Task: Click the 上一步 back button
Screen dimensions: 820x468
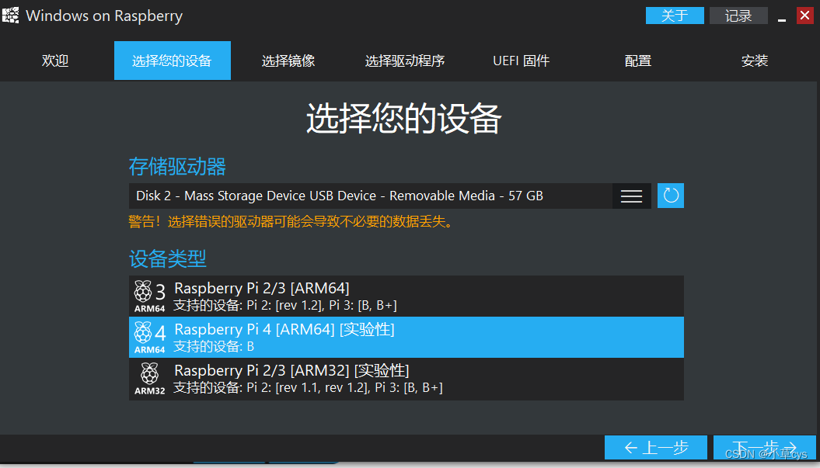Action: pos(656,448)
